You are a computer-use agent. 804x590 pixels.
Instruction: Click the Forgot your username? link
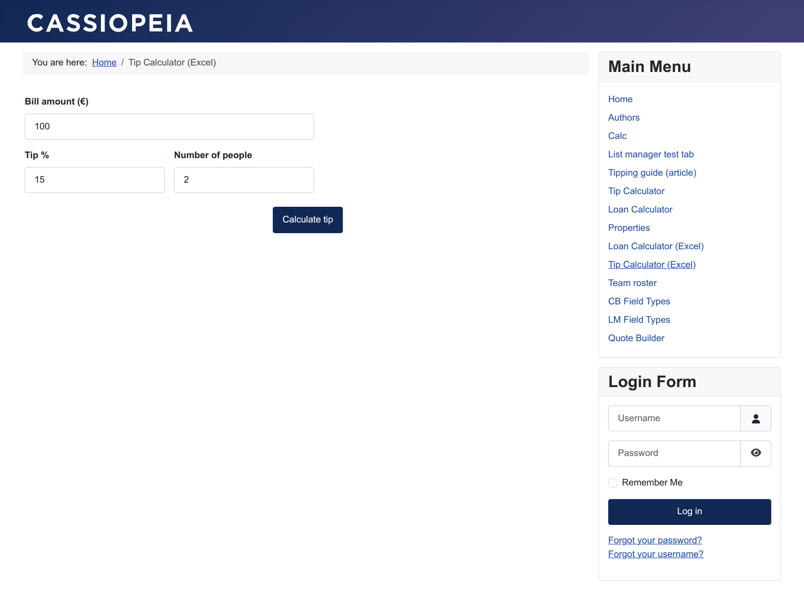(x=655, y=554)
